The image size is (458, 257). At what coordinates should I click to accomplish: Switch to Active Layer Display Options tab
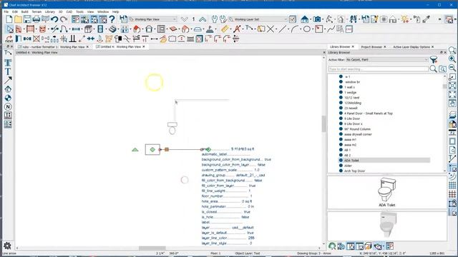click(411, 47)
